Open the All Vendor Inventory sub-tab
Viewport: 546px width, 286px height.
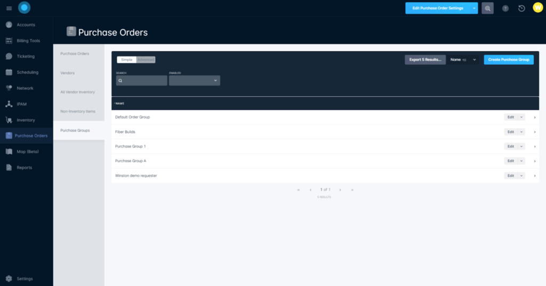79,92
